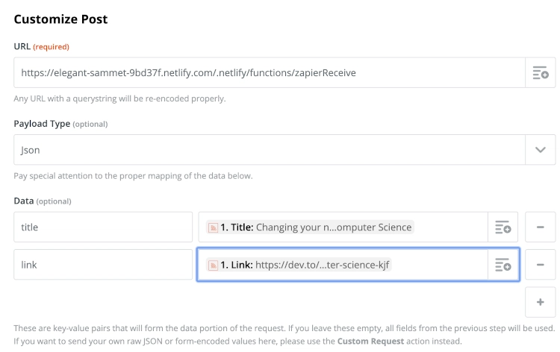Remove the title data row with minus
This screenshot has height=352, width=560.
[541, 227]
